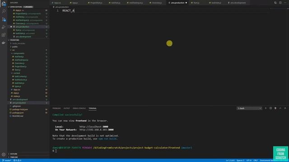The width and height of the screenshot is (289, 162).
Task: Switch to the AddTaskInput.js editor tab
Action: point(136,3)
